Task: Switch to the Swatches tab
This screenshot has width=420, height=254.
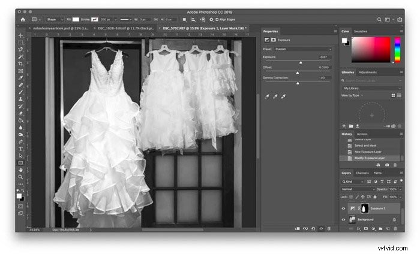Action: (361, 32)
